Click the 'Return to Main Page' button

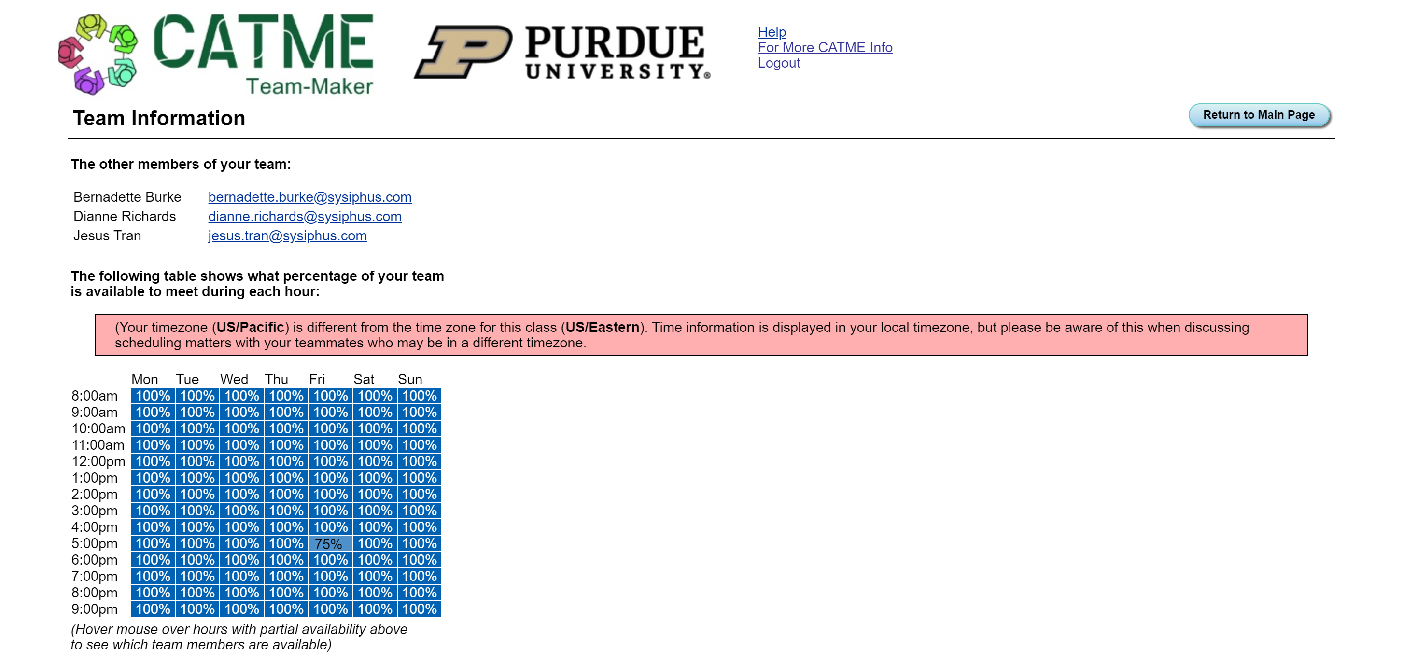tap(1258, 113)
